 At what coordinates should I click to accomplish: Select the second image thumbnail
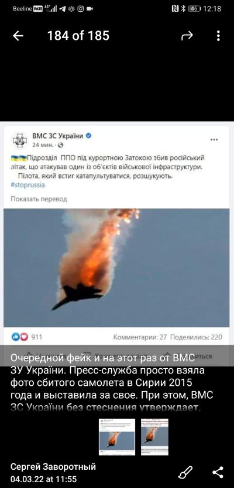154,437
